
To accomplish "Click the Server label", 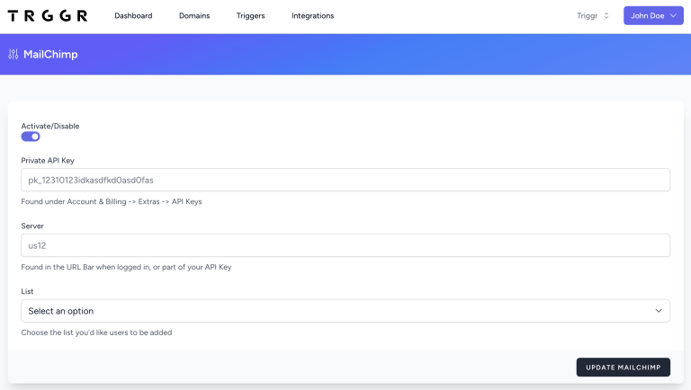I will pos(32,226).
